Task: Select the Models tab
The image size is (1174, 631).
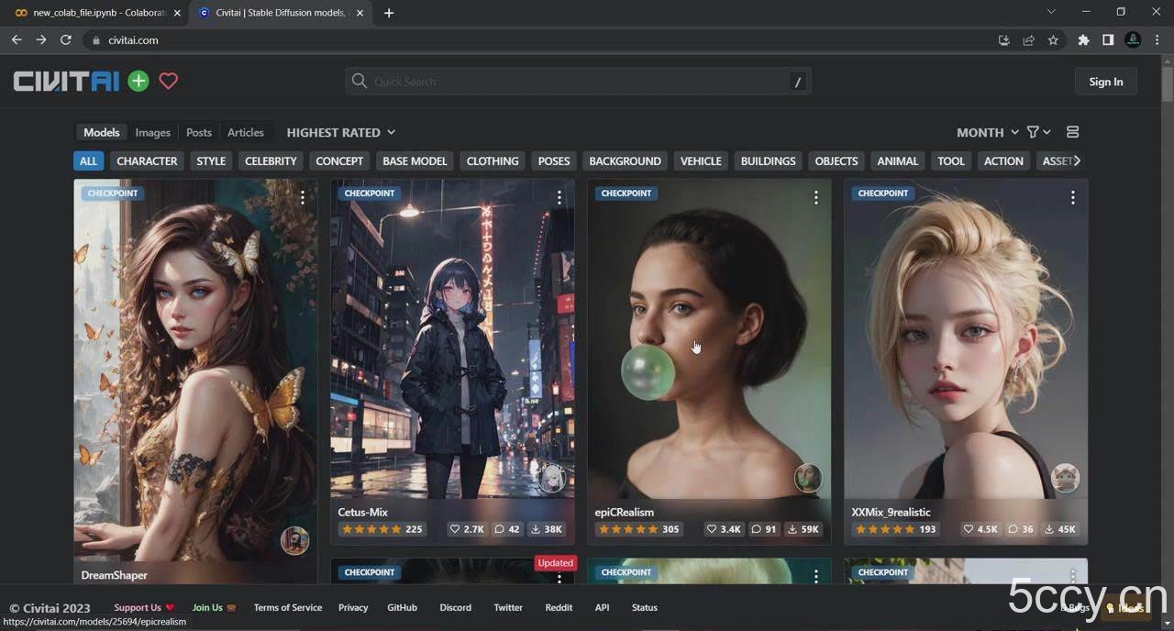Action: (x=101, y=132)
